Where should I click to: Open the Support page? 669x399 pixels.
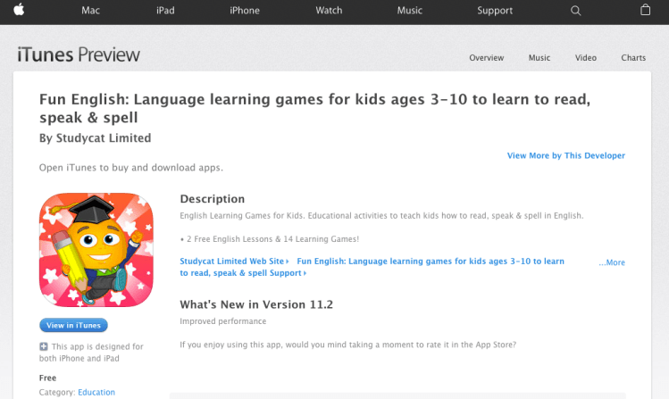coord(495,11)
